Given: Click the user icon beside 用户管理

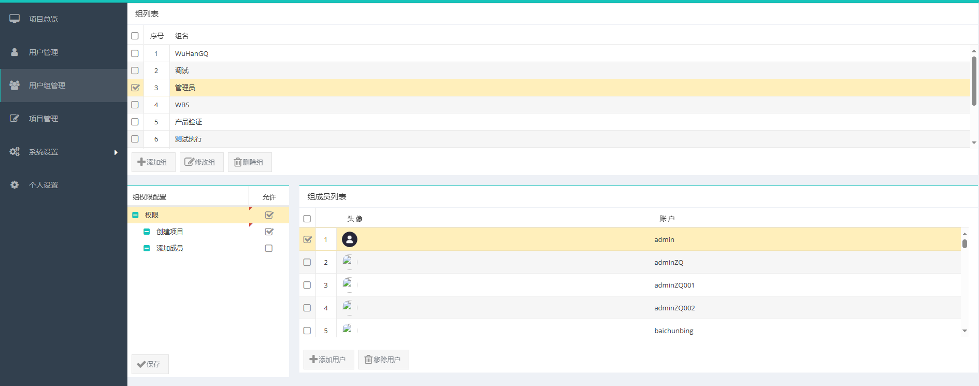Looking at the screenshot, I should 15,52.
